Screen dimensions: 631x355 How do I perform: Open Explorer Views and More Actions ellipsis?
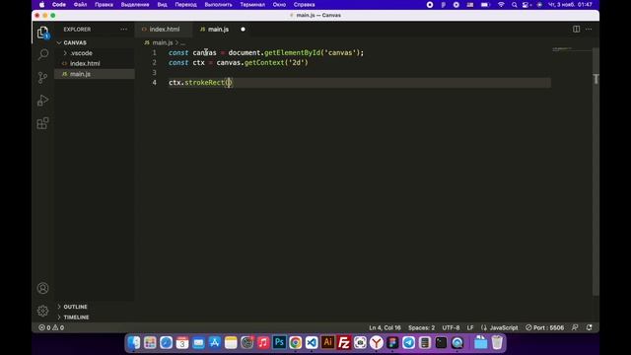pos(123,29)
